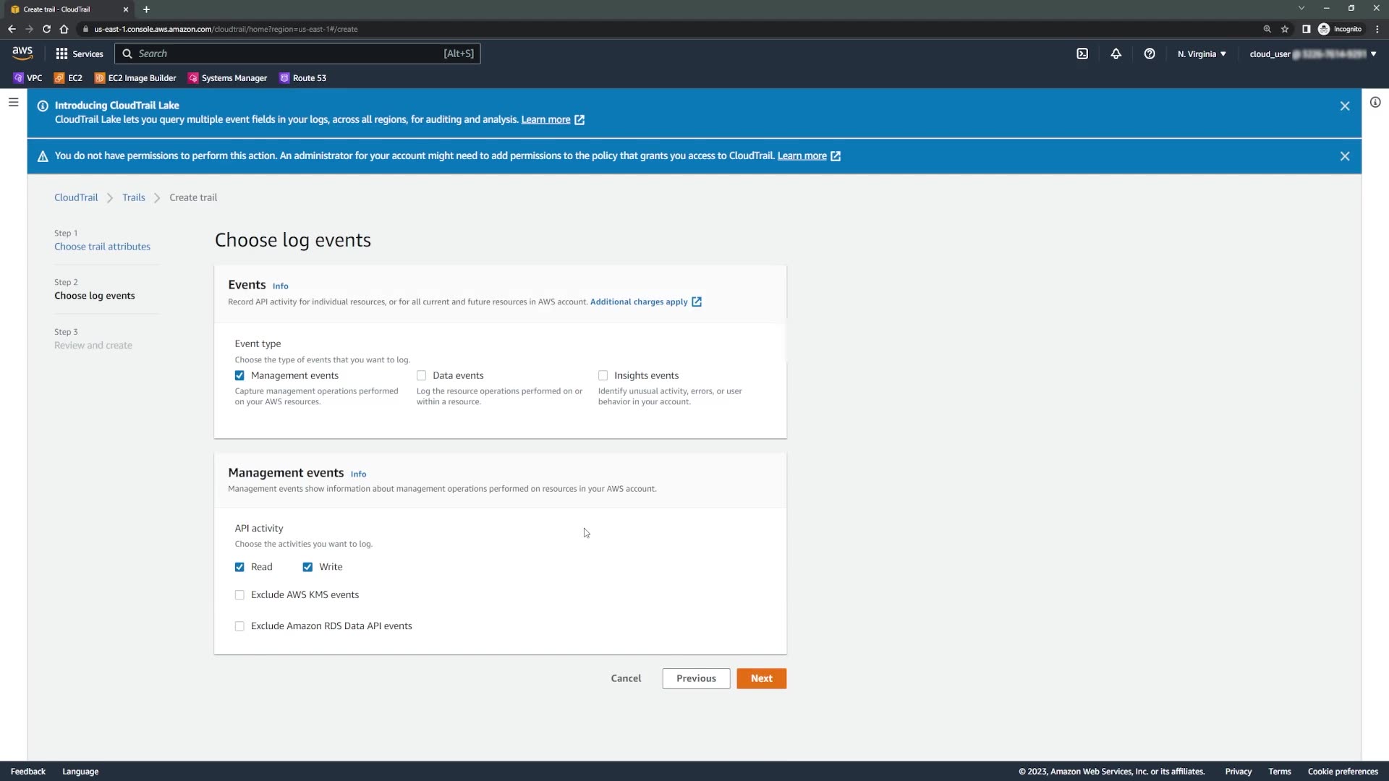Open Route 53 bookmark shortcut
Screen dimensions: 1389x781
coord(303,78)
